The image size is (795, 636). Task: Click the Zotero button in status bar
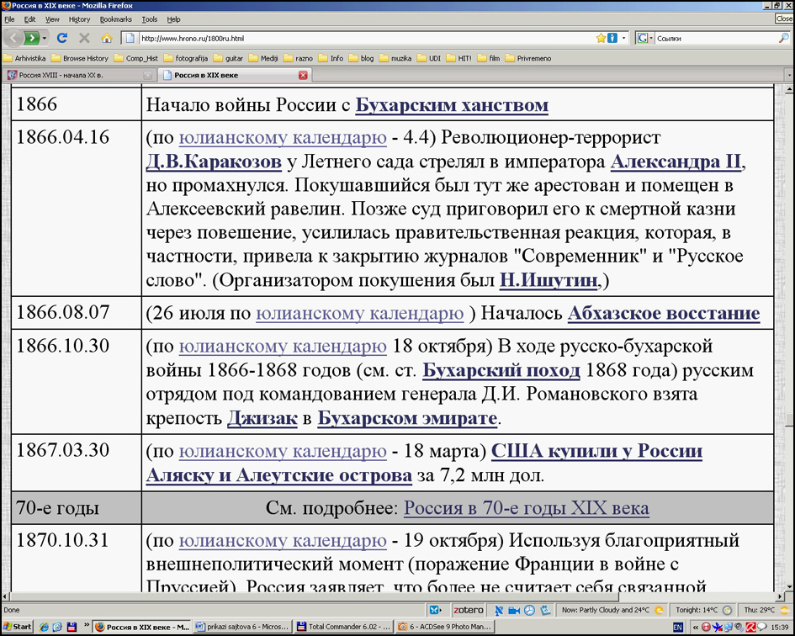click(469, 610)
